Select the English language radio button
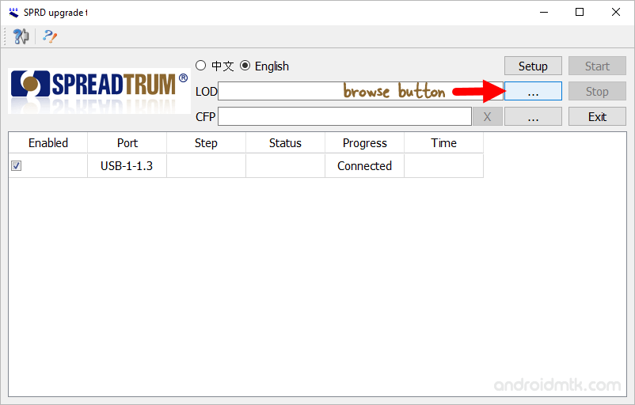The image size is (635, 405). pyautogui.click(x=245, y=66)
